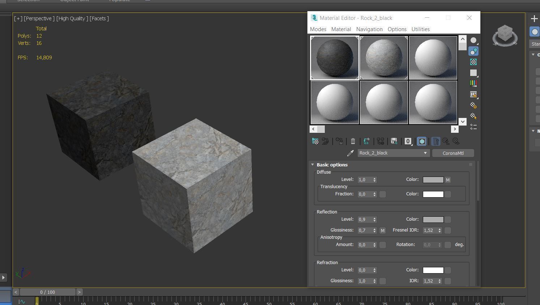Click the Refraction color swatch
This screenshot has height=305, width=540.
tap(433, 270)
